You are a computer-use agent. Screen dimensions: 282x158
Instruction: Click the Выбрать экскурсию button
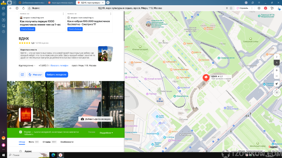(56, 75)
